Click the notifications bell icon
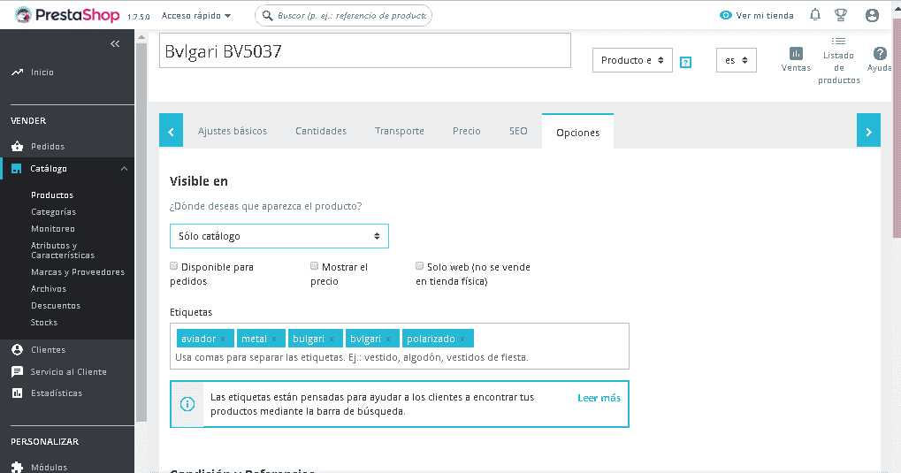Image resolution: width=901 pixels, height=473 pixels. tap(814, 15)
